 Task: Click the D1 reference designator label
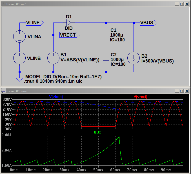[x=69, y=17]
